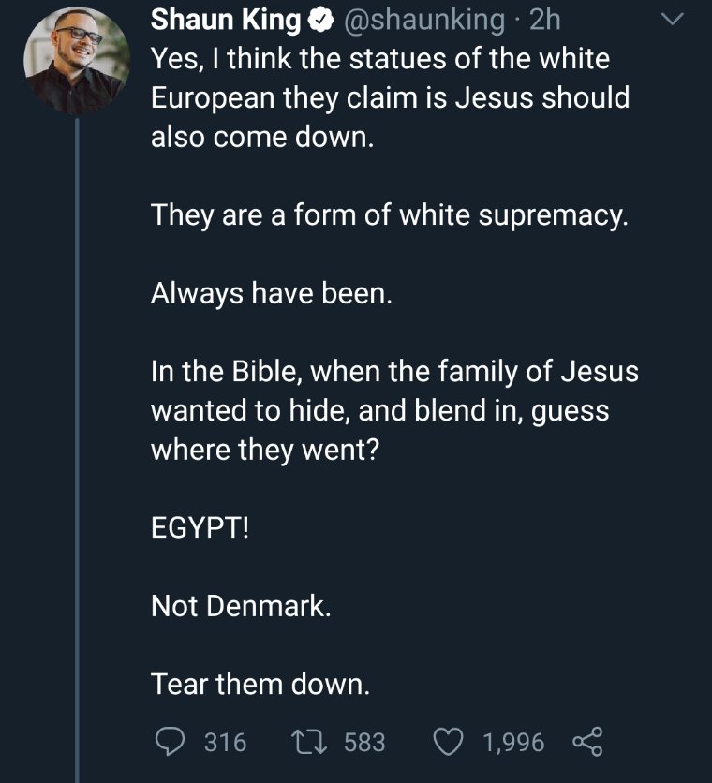Click the "Always have been." line
Image resolution: width=712 pixels, height=783 pixels.
[268, 294]
